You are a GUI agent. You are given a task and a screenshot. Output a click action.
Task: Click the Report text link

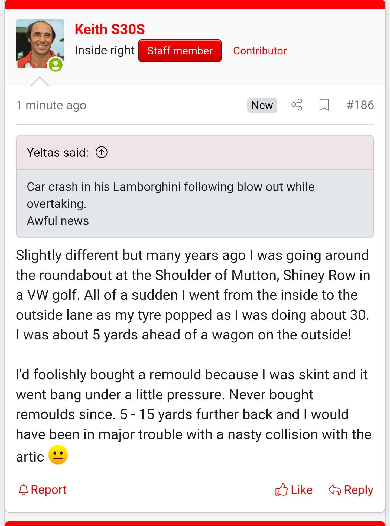coord(48,490)
